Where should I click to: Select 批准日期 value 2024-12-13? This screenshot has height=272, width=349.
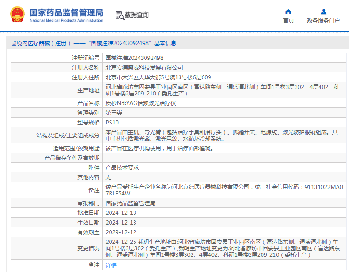pos(121,213)
